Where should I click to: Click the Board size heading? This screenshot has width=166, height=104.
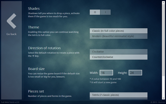(36, 69)
